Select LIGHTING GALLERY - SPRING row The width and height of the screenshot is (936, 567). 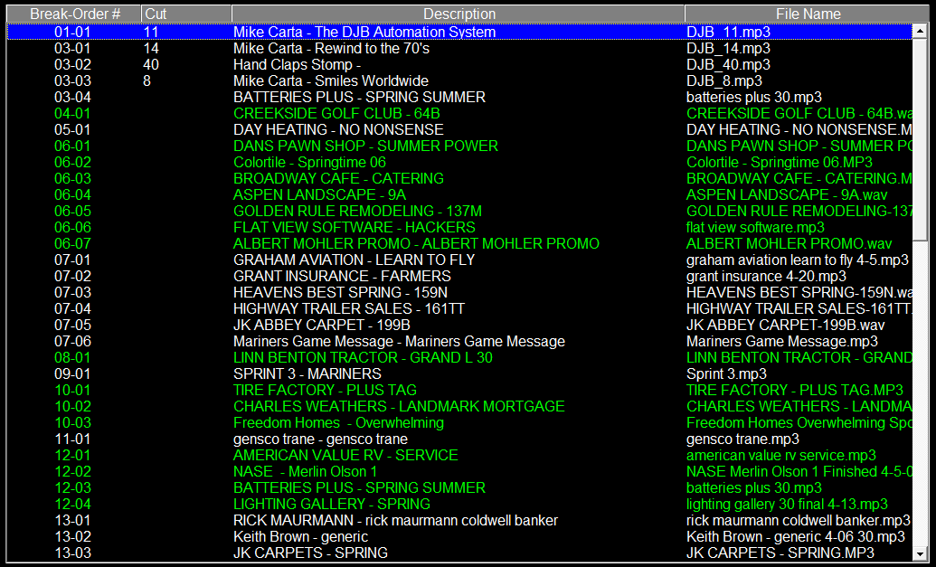pos(459,504)
